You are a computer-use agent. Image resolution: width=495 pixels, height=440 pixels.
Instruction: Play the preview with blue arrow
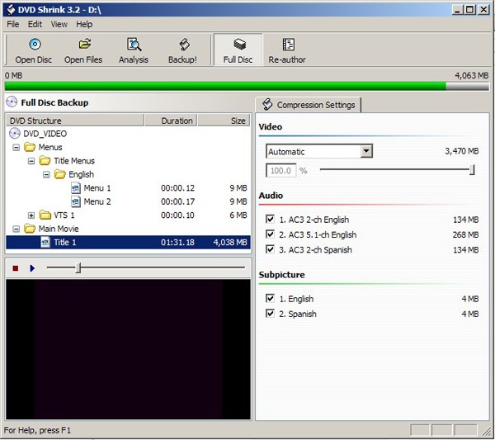pos(32,268)
